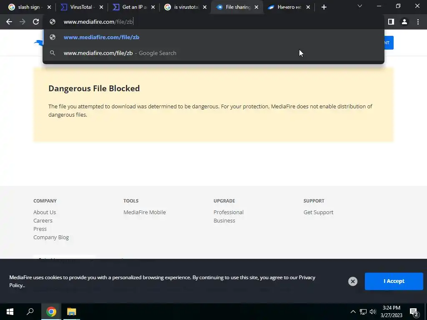
Task: Close the 'slash sign' tab
Action: coord(49,7)
